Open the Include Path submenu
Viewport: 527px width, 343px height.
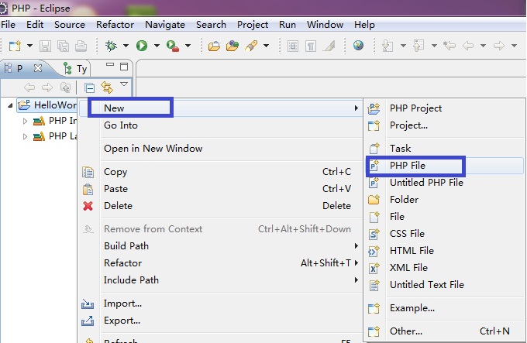pyautogui.click(x=221, y=280)
